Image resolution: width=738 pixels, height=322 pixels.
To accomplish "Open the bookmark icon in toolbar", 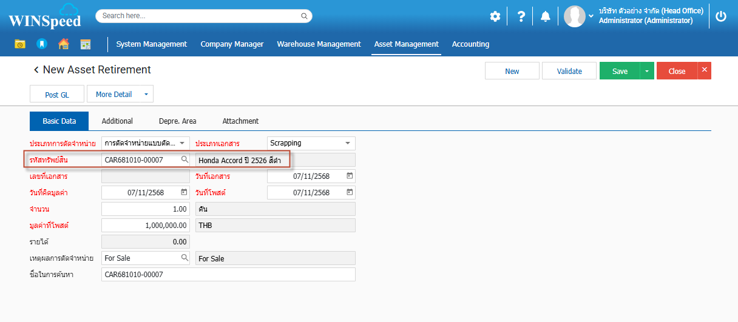I will [41, 44].
